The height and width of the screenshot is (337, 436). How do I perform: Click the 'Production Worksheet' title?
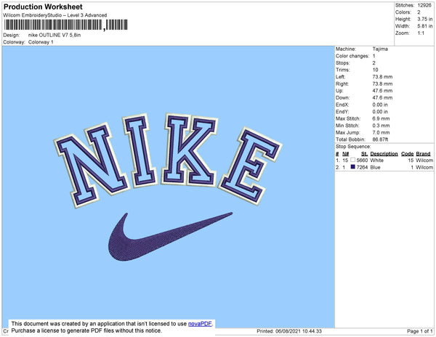pos(43,7)
